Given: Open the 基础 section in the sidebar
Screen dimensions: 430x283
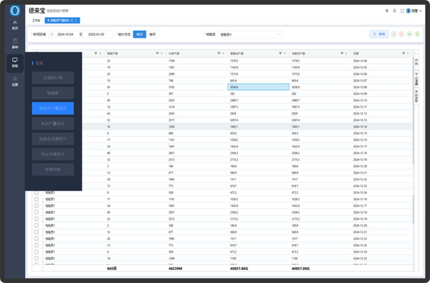Looking at the screenshot, I should pyautogui.click(x=15, y=44).
